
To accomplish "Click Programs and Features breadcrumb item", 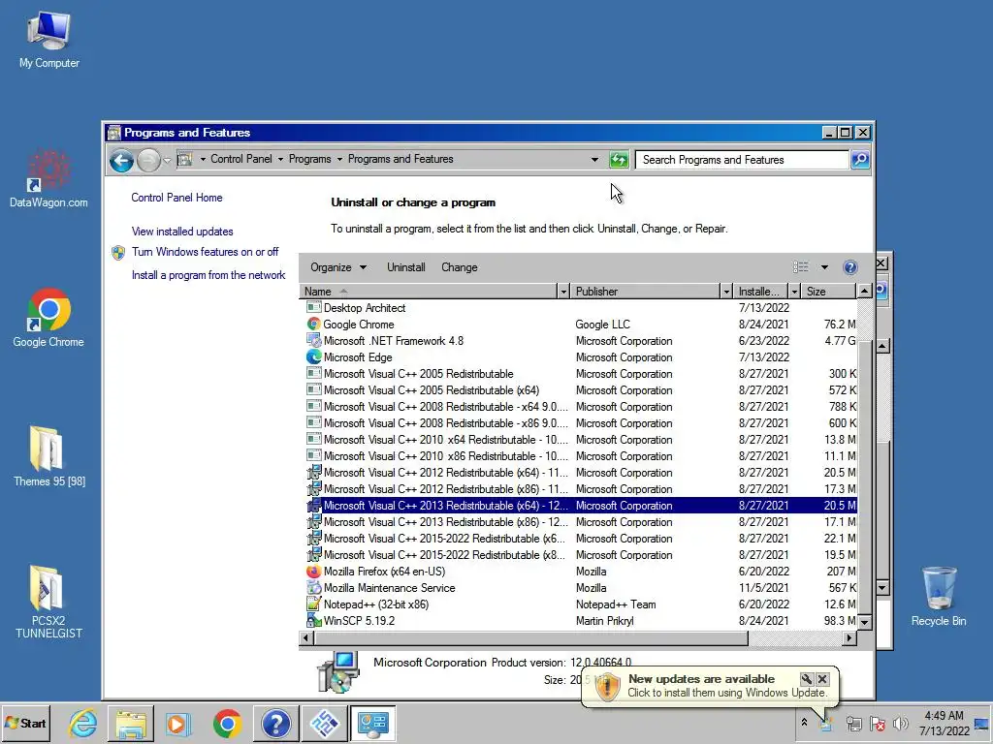I will (400, 159).
